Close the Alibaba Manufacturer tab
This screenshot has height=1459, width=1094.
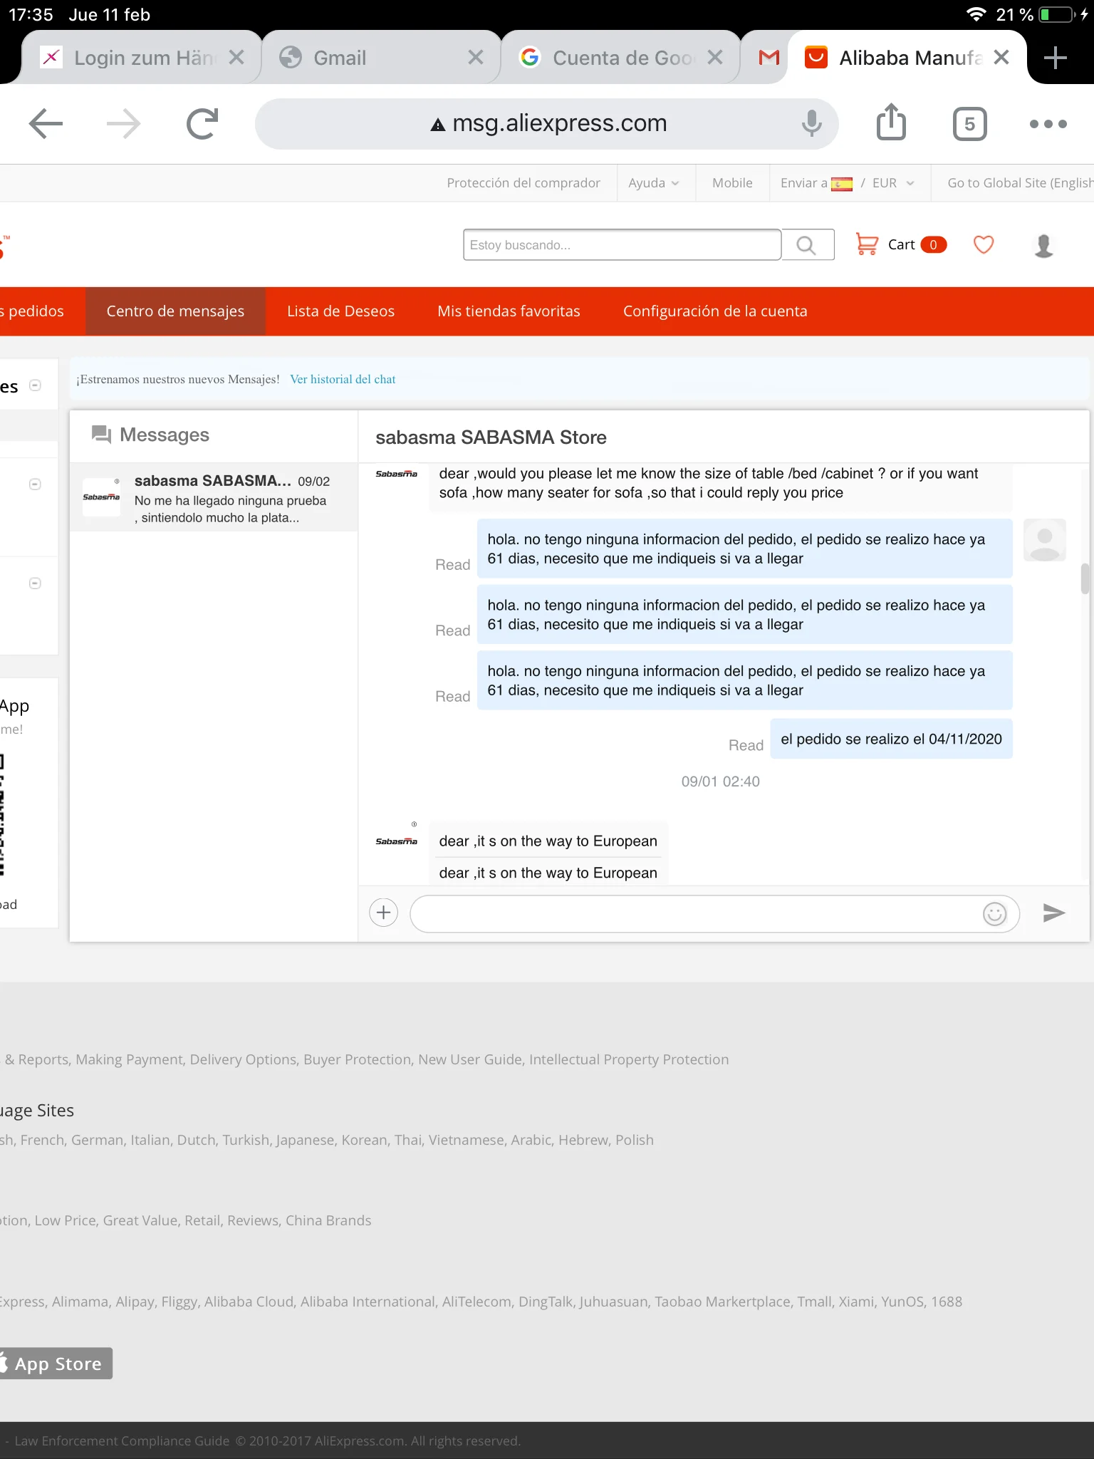tap(1001, 58)
